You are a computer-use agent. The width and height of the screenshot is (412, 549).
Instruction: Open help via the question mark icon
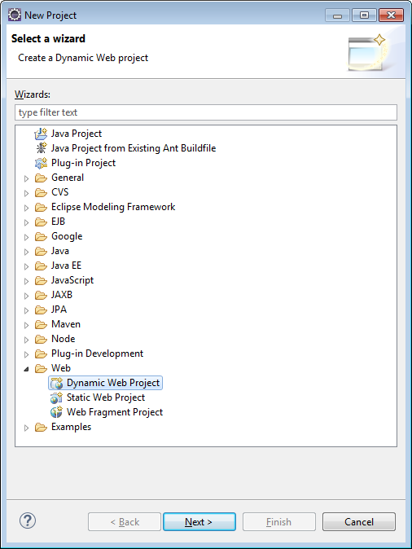click(28, 520)
